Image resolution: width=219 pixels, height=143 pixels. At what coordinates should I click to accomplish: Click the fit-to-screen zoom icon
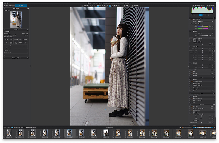pyautogui.click(x=98, y=6)
